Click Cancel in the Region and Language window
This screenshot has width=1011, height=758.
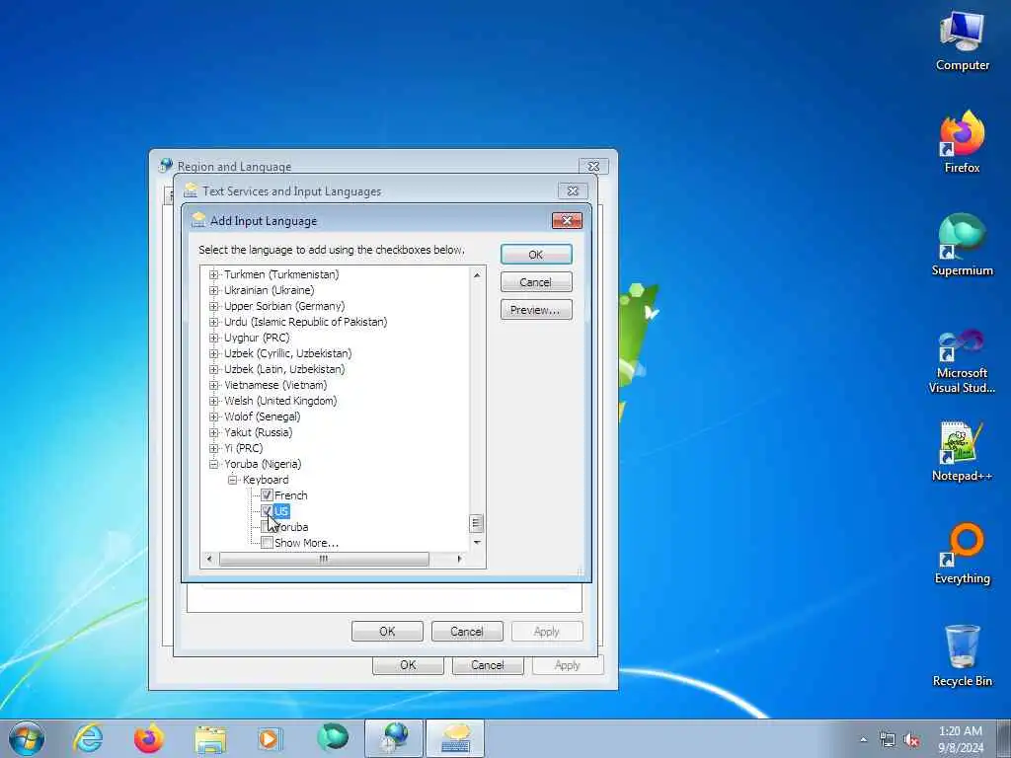click(x=488, y=665)
